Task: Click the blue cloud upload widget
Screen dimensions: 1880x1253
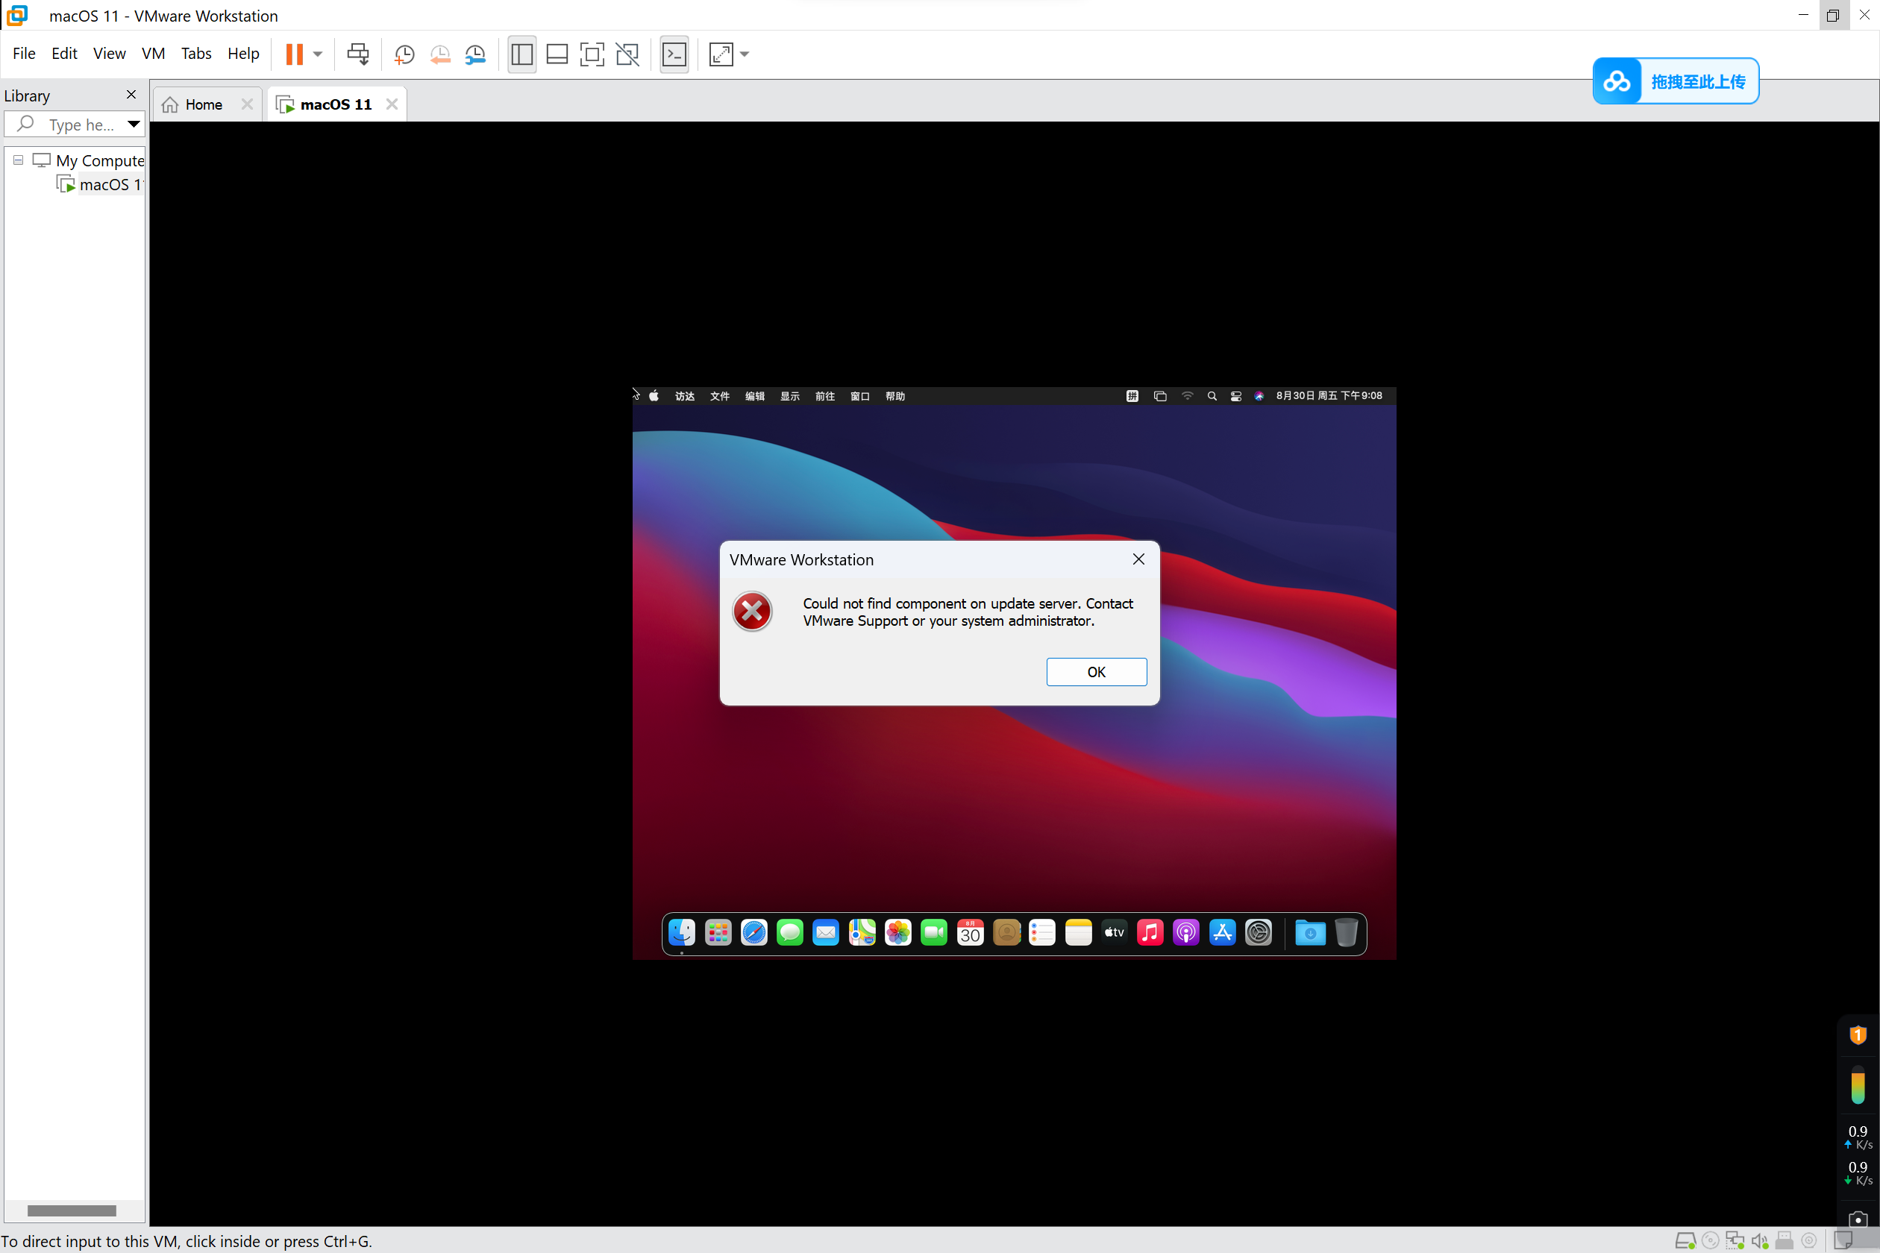Action: (x=1676, y=81)
